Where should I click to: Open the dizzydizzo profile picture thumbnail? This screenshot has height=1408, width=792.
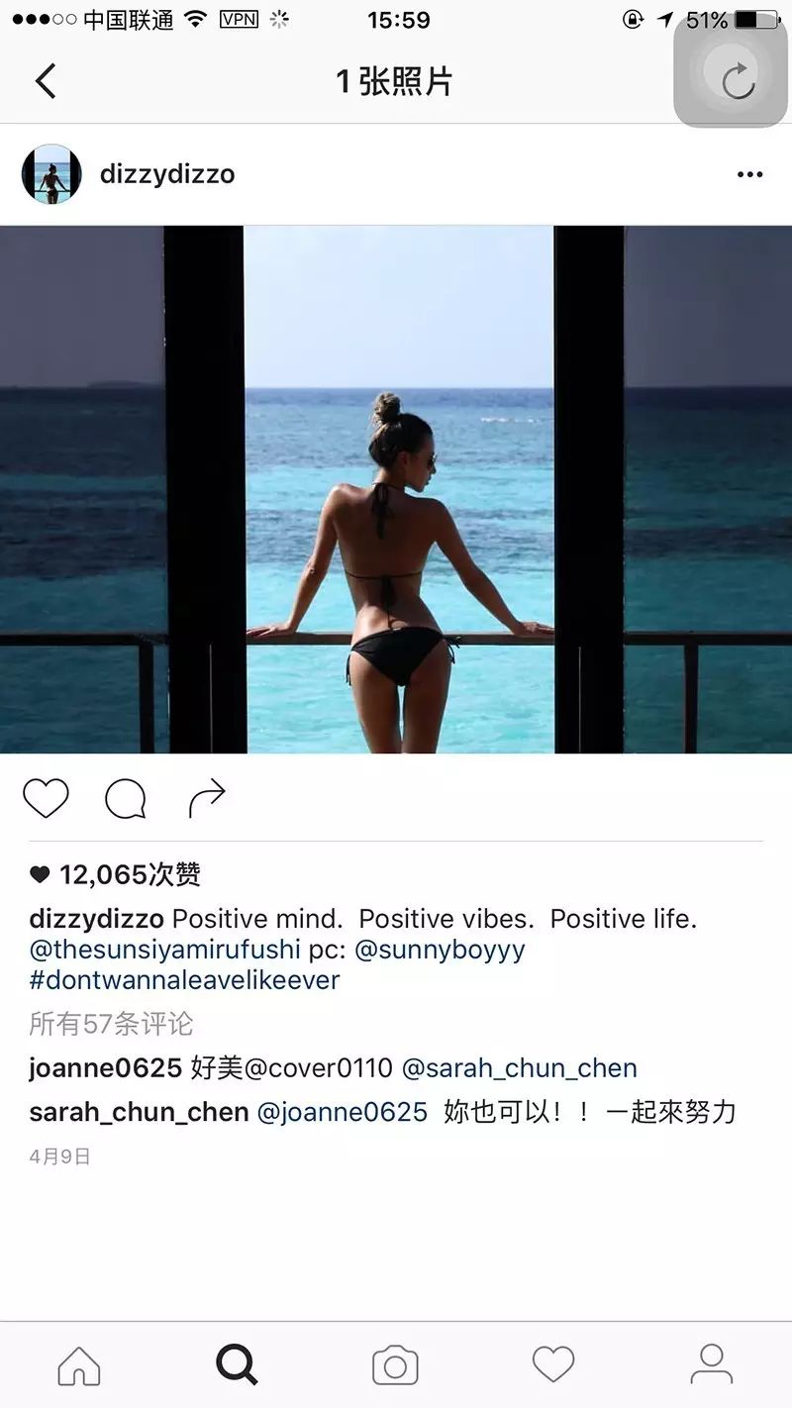click(51, 174)
